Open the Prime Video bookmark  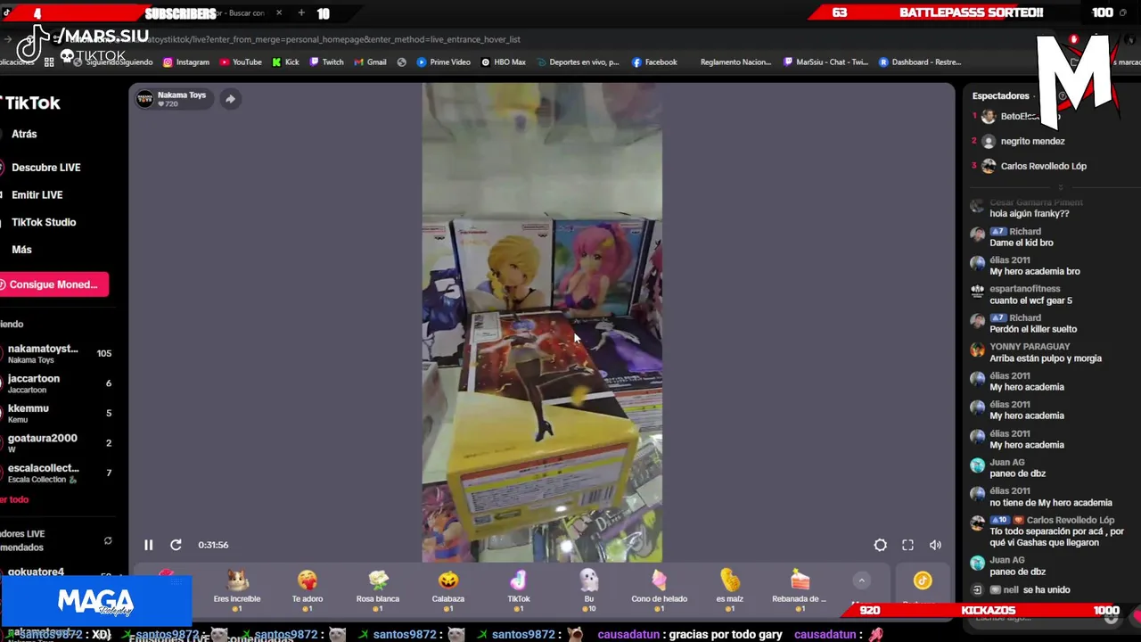point(444,62)
